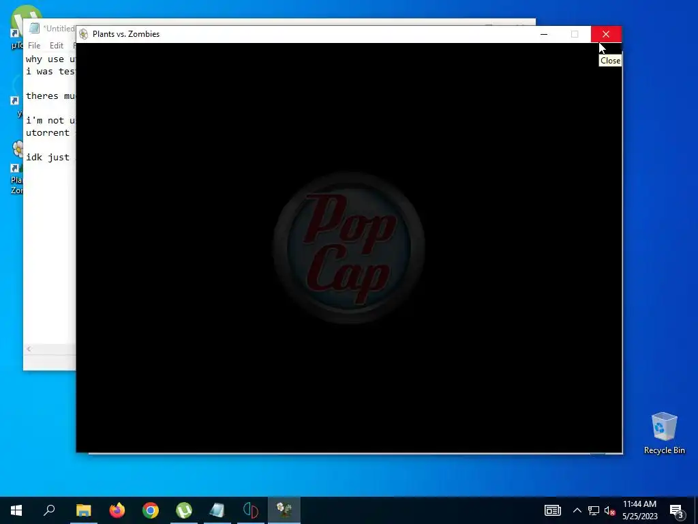Launch Google Chrome from the taskbar
698x524 pixels.
pos(151,510)
